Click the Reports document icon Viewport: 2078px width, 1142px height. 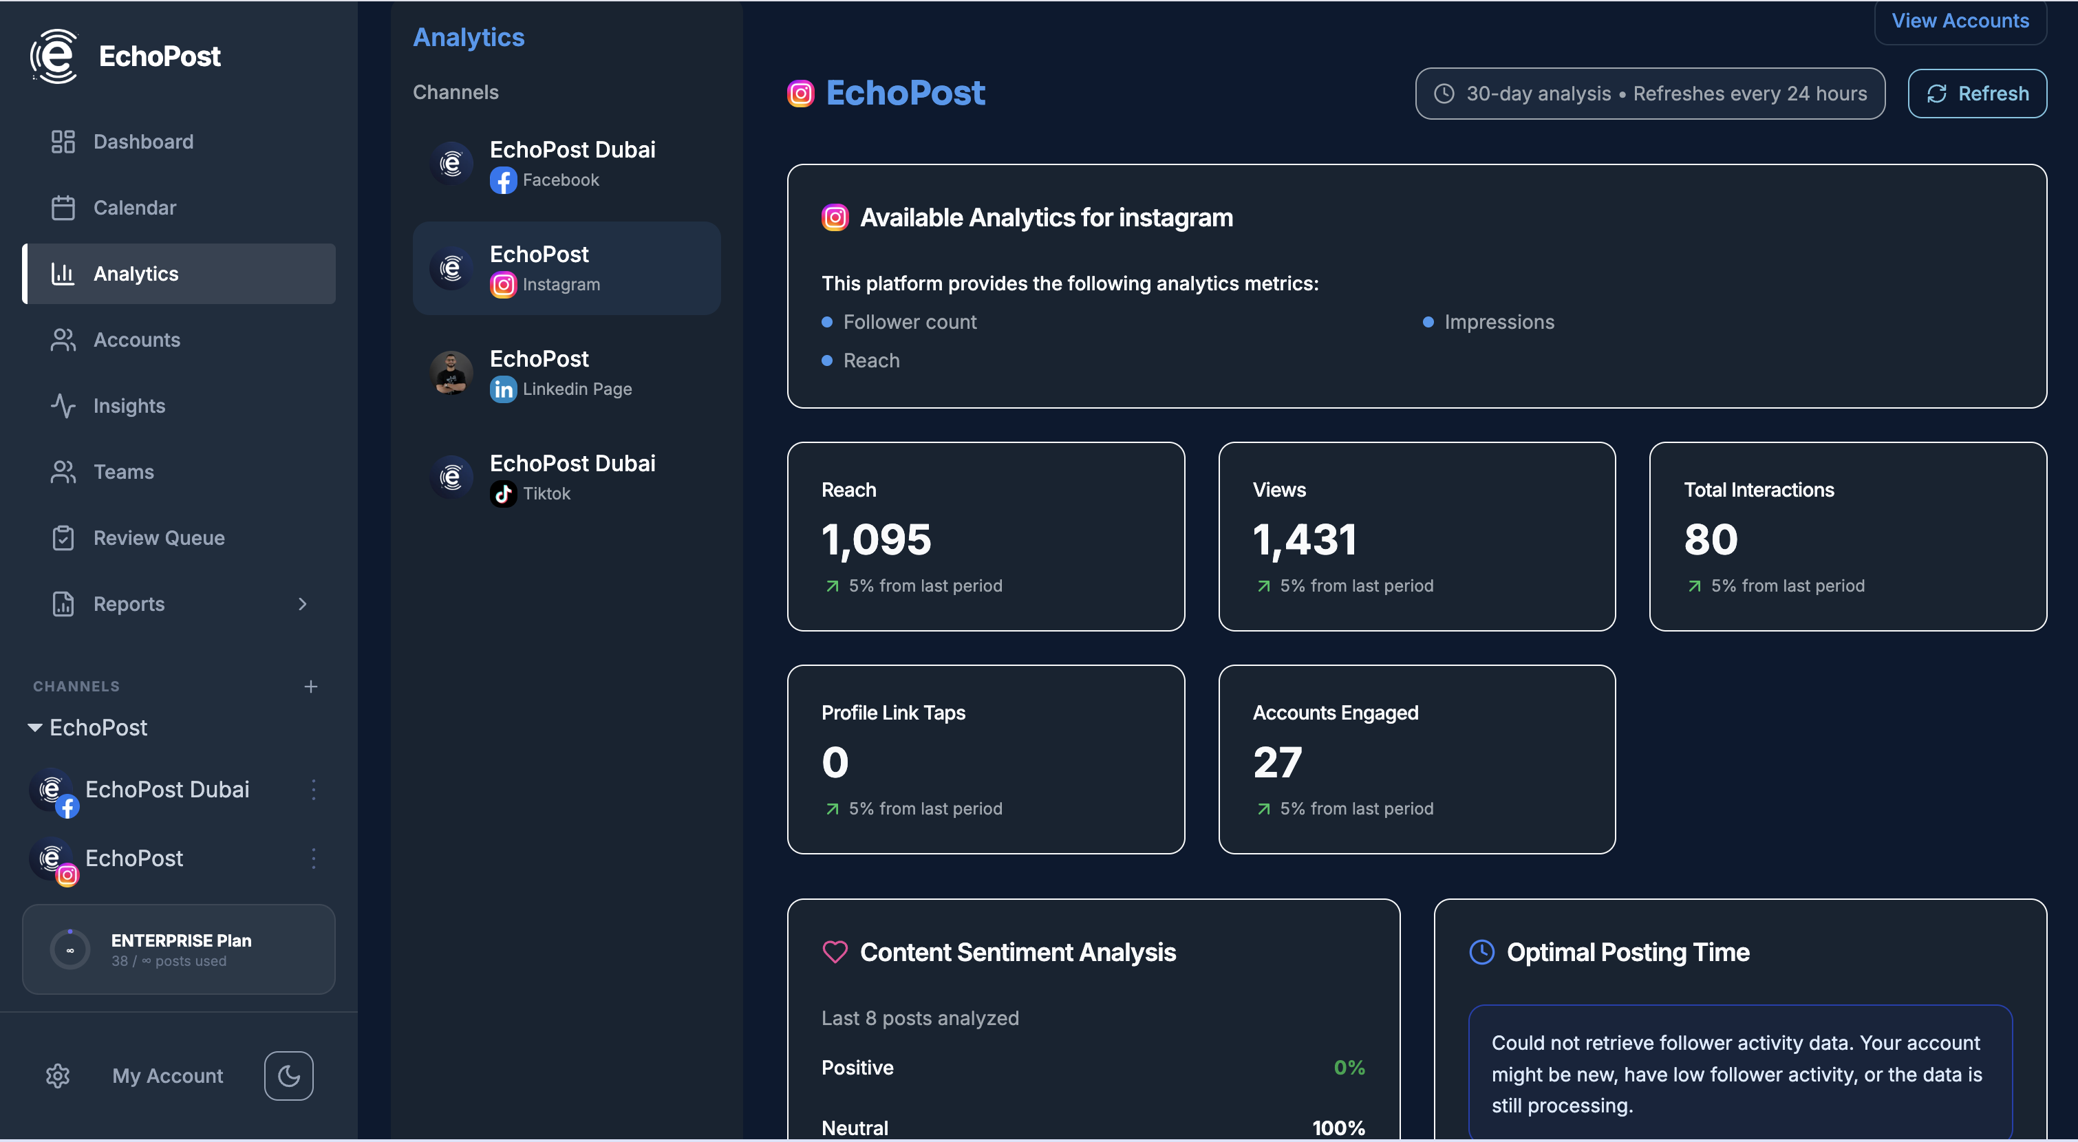(63, 604)
